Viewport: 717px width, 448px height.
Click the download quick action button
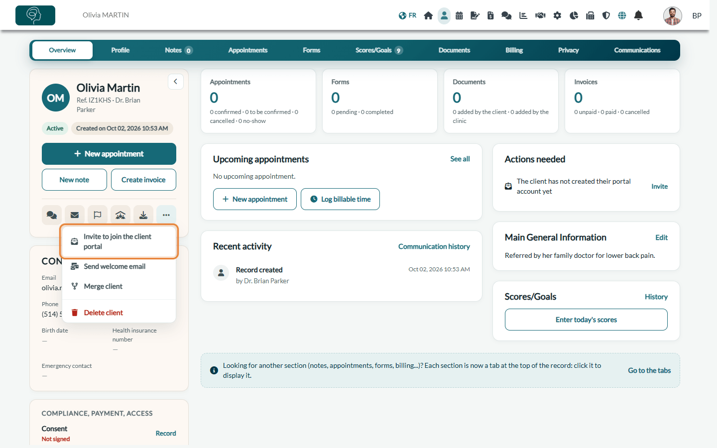coord(143,215)
